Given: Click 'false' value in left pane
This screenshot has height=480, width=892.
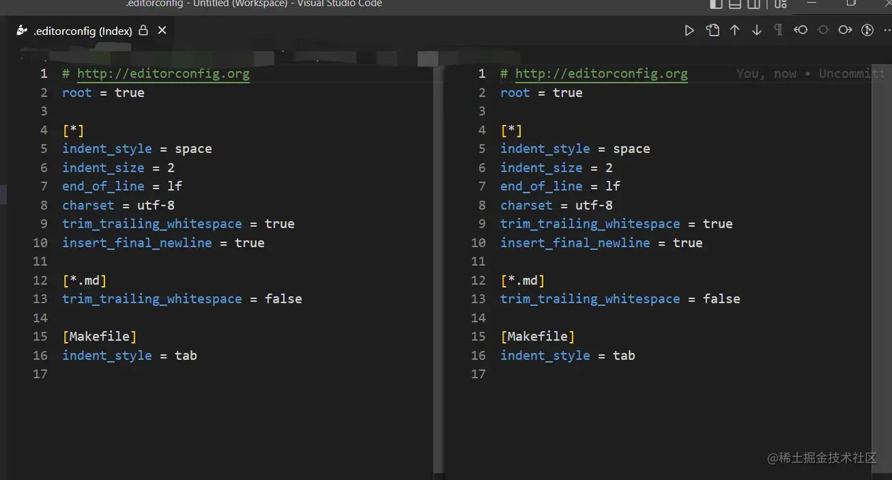Looking at the screenshot, I should (x=283, y=299).
